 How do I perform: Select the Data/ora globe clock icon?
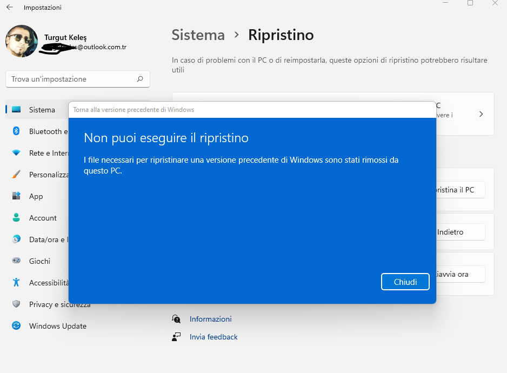[16, 239]
